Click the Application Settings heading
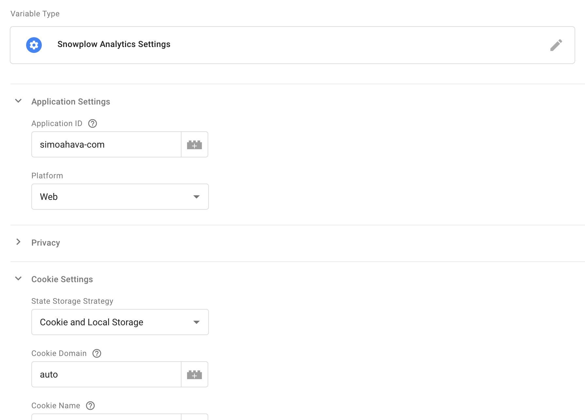The width and height of the screenshot is (585, 420). tap(71, 102)
